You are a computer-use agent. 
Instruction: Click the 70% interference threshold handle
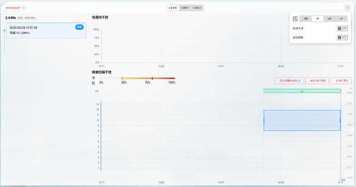pyautogui.click(x=152, y=78)
